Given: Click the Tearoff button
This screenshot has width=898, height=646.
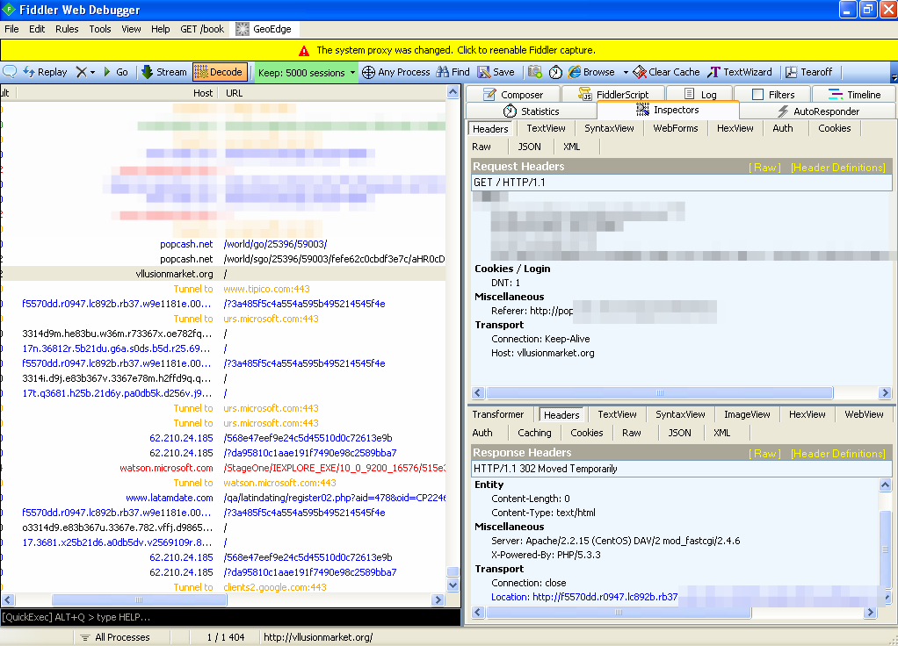Looking at the screenshot, I should 808,72.
